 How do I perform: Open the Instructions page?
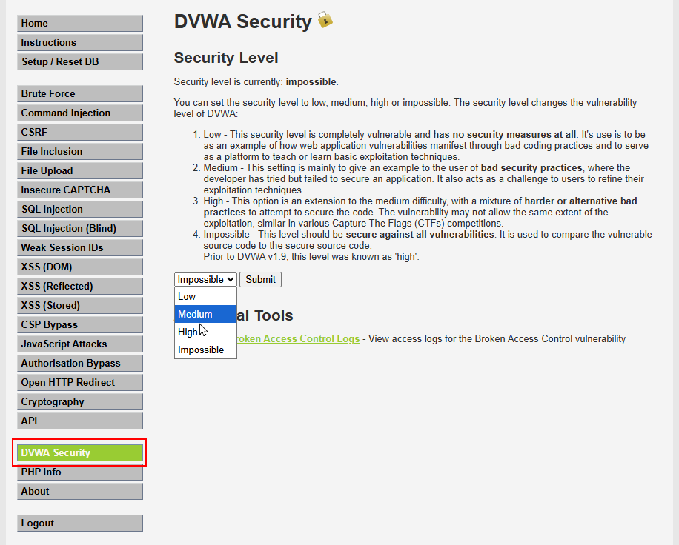tap(80, 42)
